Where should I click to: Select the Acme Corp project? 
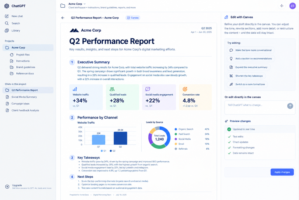click(28, 48)
